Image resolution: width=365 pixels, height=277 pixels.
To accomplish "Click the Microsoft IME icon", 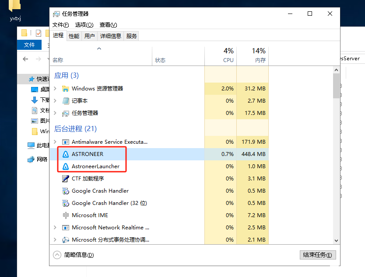I will (66, 215).
